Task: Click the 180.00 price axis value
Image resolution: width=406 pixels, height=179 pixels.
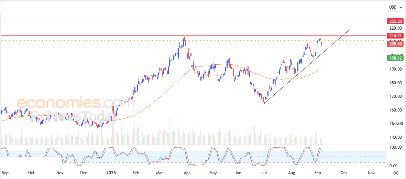Action: pyautogui.click(x=395, y=83)
